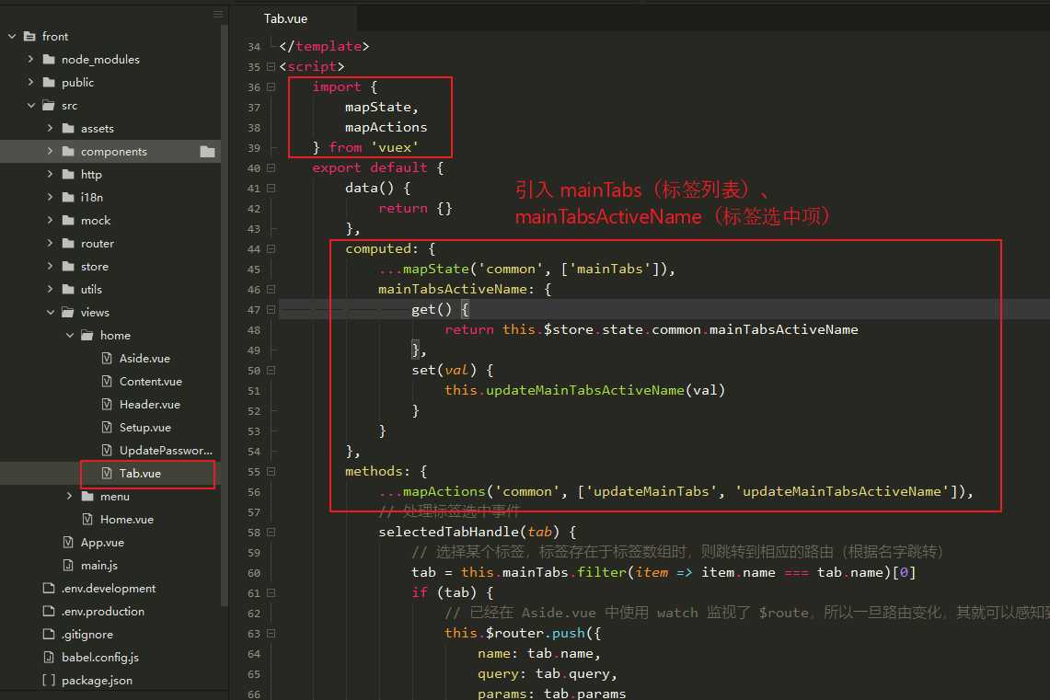1050x700 pixels.
Task: Open Aside.vue from the file tree
Action: coord(144,358)
